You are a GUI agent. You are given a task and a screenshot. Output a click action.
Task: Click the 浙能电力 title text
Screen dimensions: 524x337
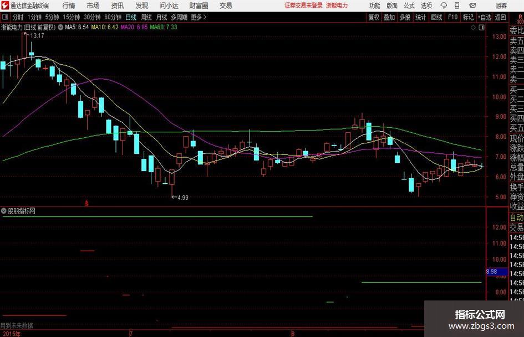(x=337, y=6)
